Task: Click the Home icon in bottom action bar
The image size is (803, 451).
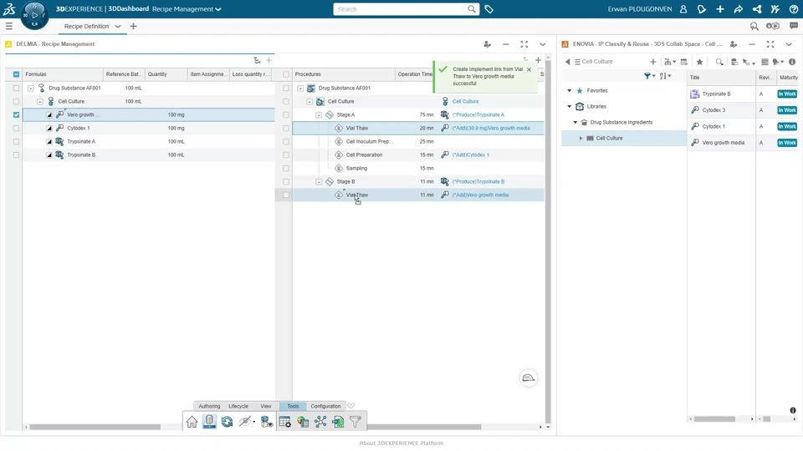Action: (192, 422)
